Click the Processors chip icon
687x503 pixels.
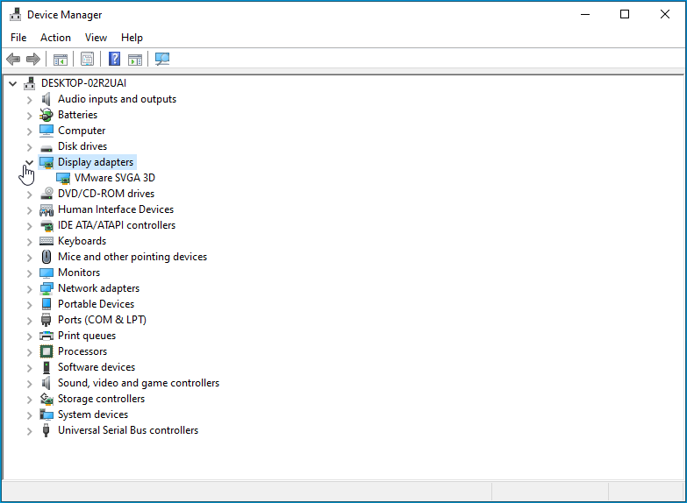[x=47, y=351]
